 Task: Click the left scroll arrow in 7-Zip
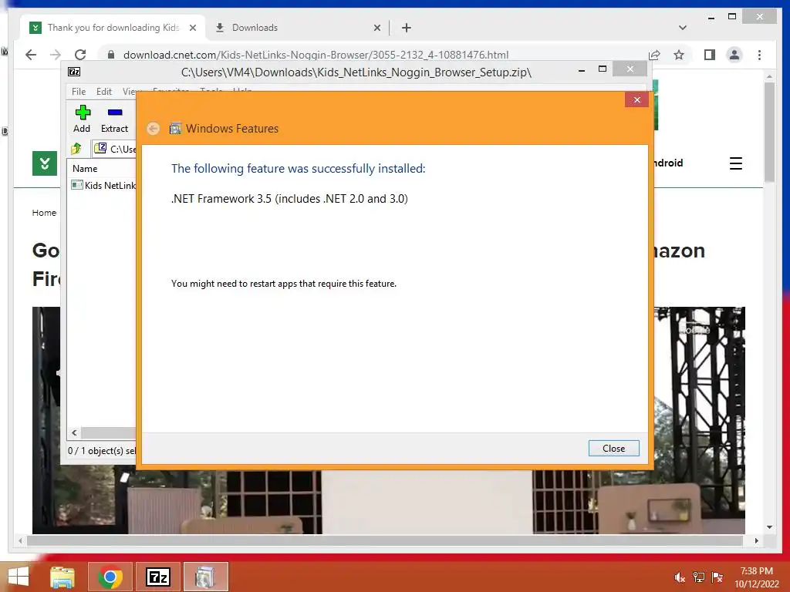75,432
